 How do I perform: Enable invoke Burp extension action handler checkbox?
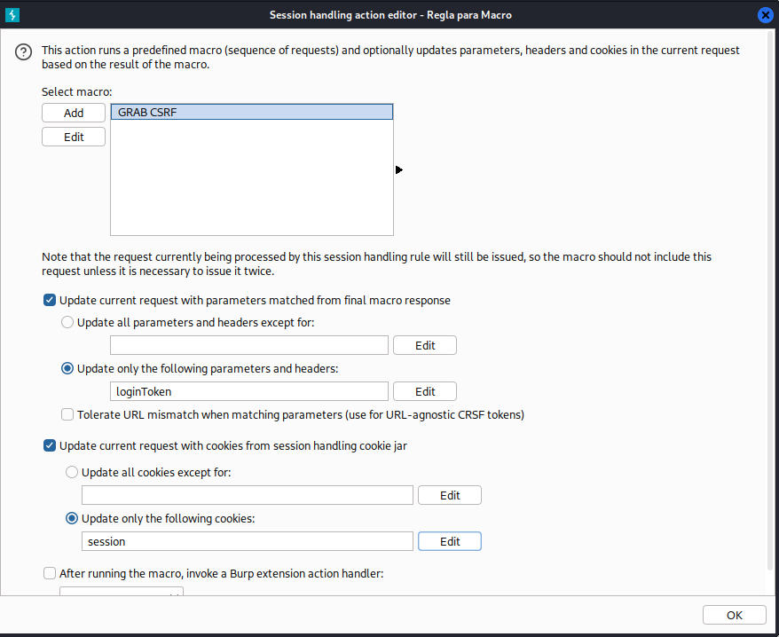click(x=49, y=573)
